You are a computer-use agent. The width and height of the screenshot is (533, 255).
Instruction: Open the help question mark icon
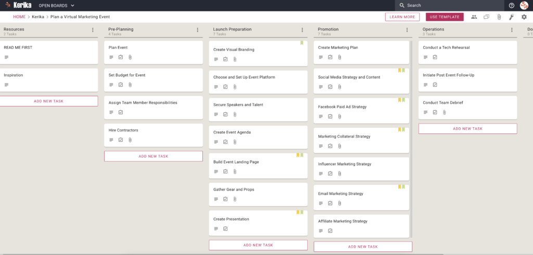click(x=512, y=5)
